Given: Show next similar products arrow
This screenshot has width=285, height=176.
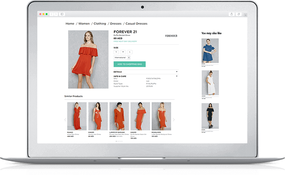Looking at the screenshot, I should [x=174, y=120].
